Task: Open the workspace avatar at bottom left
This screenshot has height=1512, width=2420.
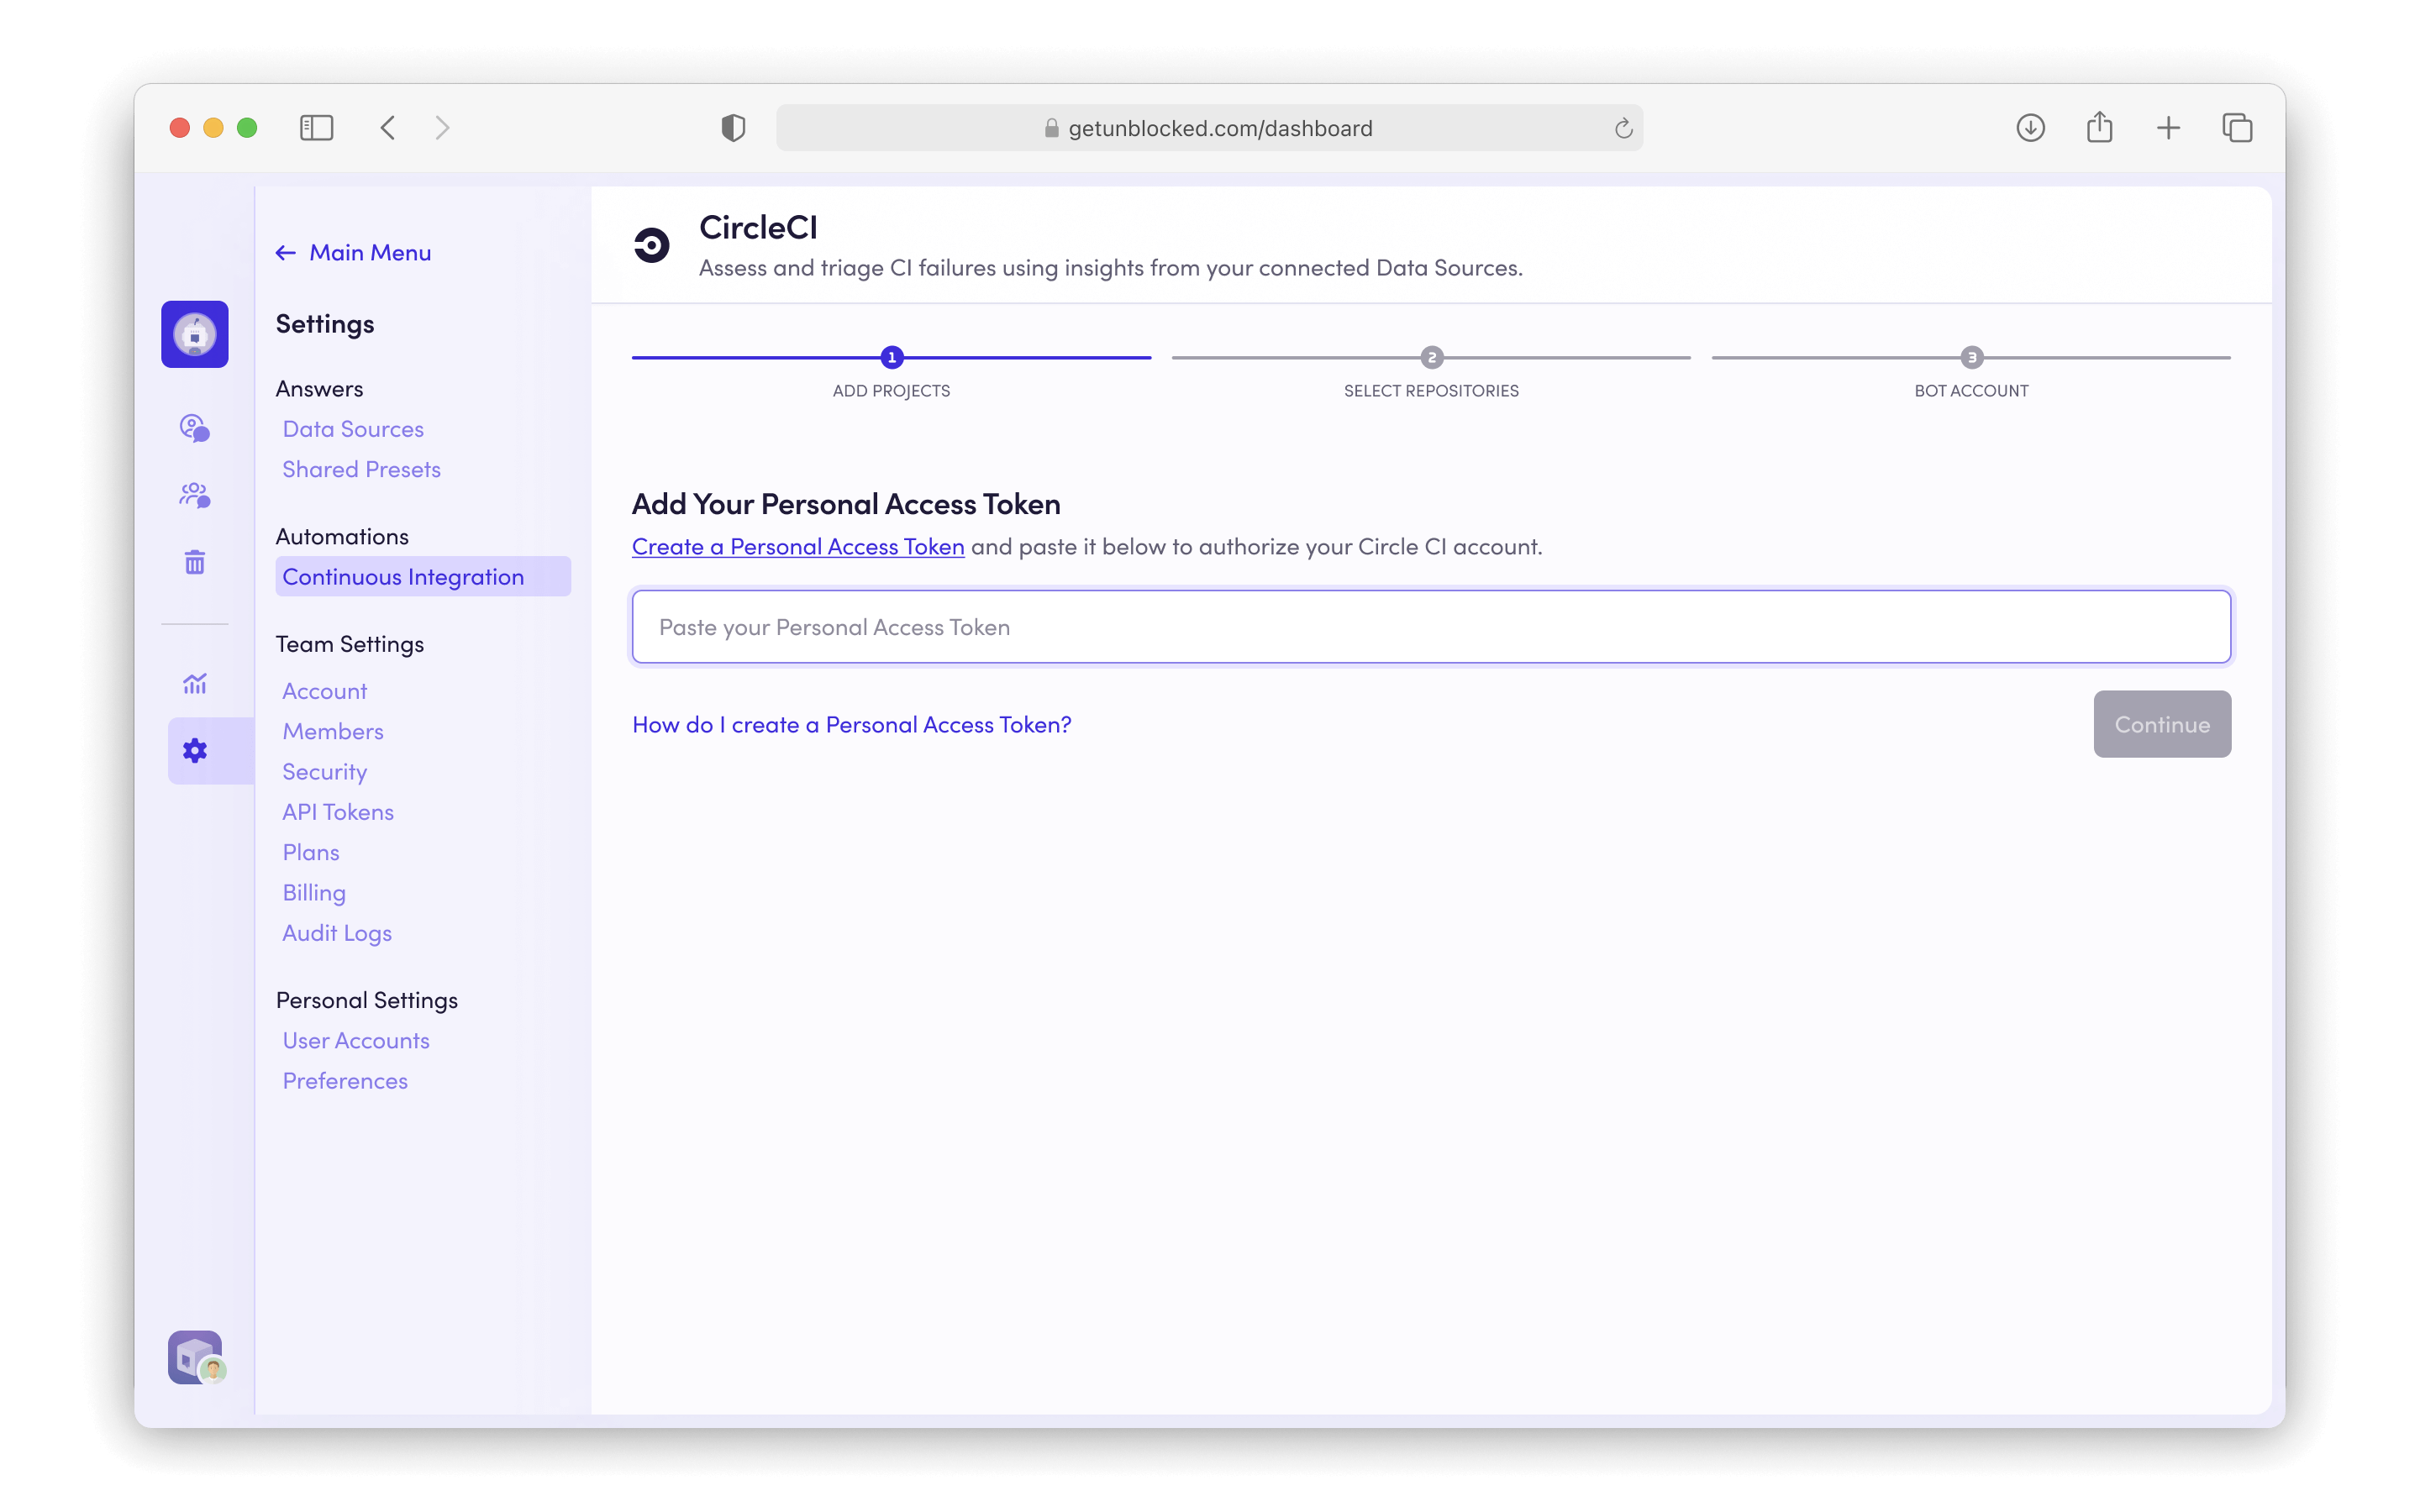Action: [x=196, y=1357]
